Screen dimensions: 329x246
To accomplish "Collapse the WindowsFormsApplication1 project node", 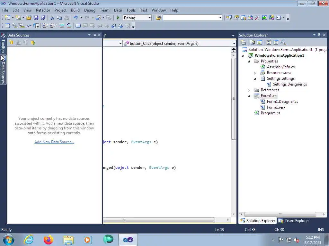I will pos(243,56).
